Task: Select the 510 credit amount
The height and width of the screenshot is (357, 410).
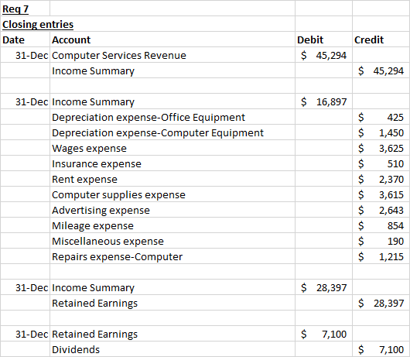Action: coord(381,163)
